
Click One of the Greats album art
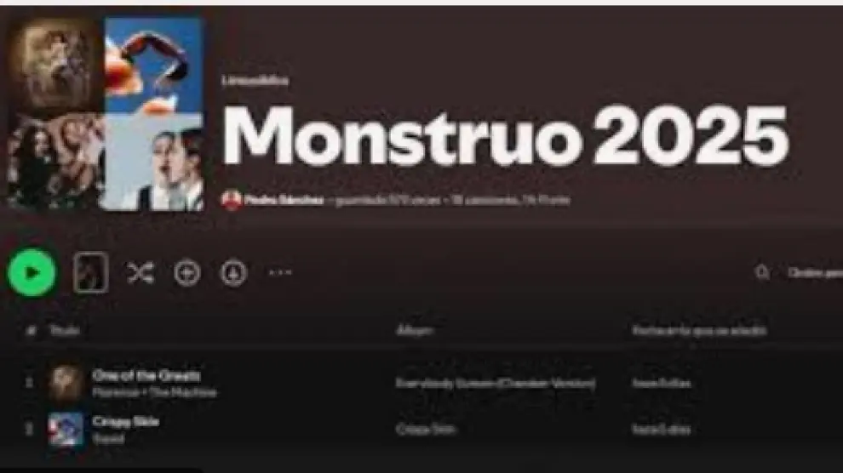(66, 384)
